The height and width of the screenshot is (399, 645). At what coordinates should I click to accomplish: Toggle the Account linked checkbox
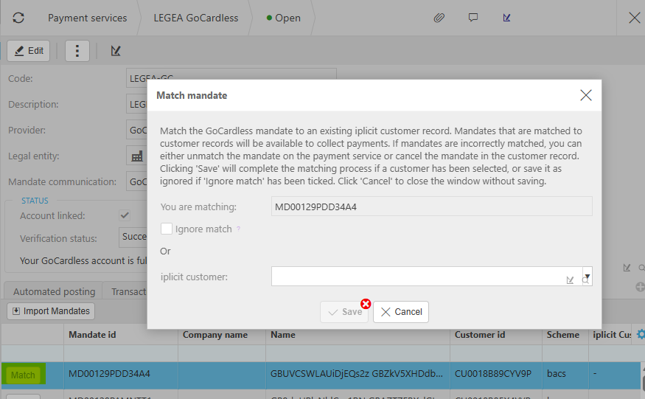tap(125, 215)
